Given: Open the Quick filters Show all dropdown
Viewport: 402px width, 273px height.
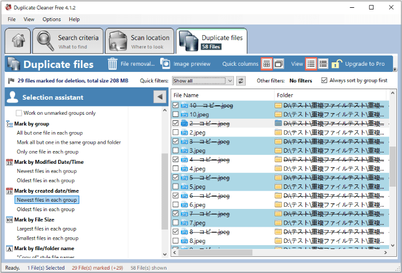Looking at the screenshot, I should point(203,81).
